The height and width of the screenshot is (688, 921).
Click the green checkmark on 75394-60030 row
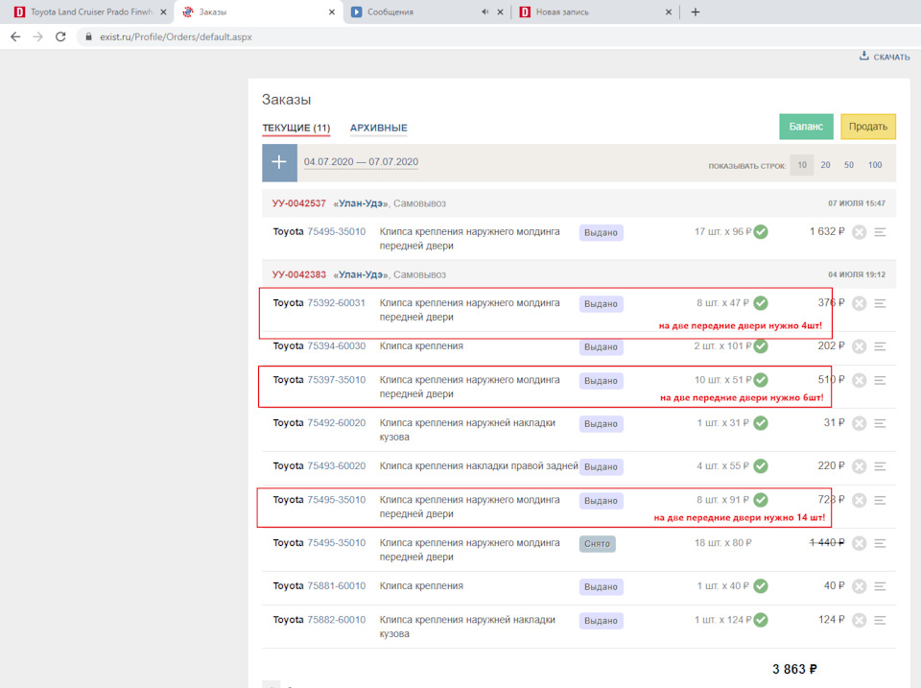point(761,346)
